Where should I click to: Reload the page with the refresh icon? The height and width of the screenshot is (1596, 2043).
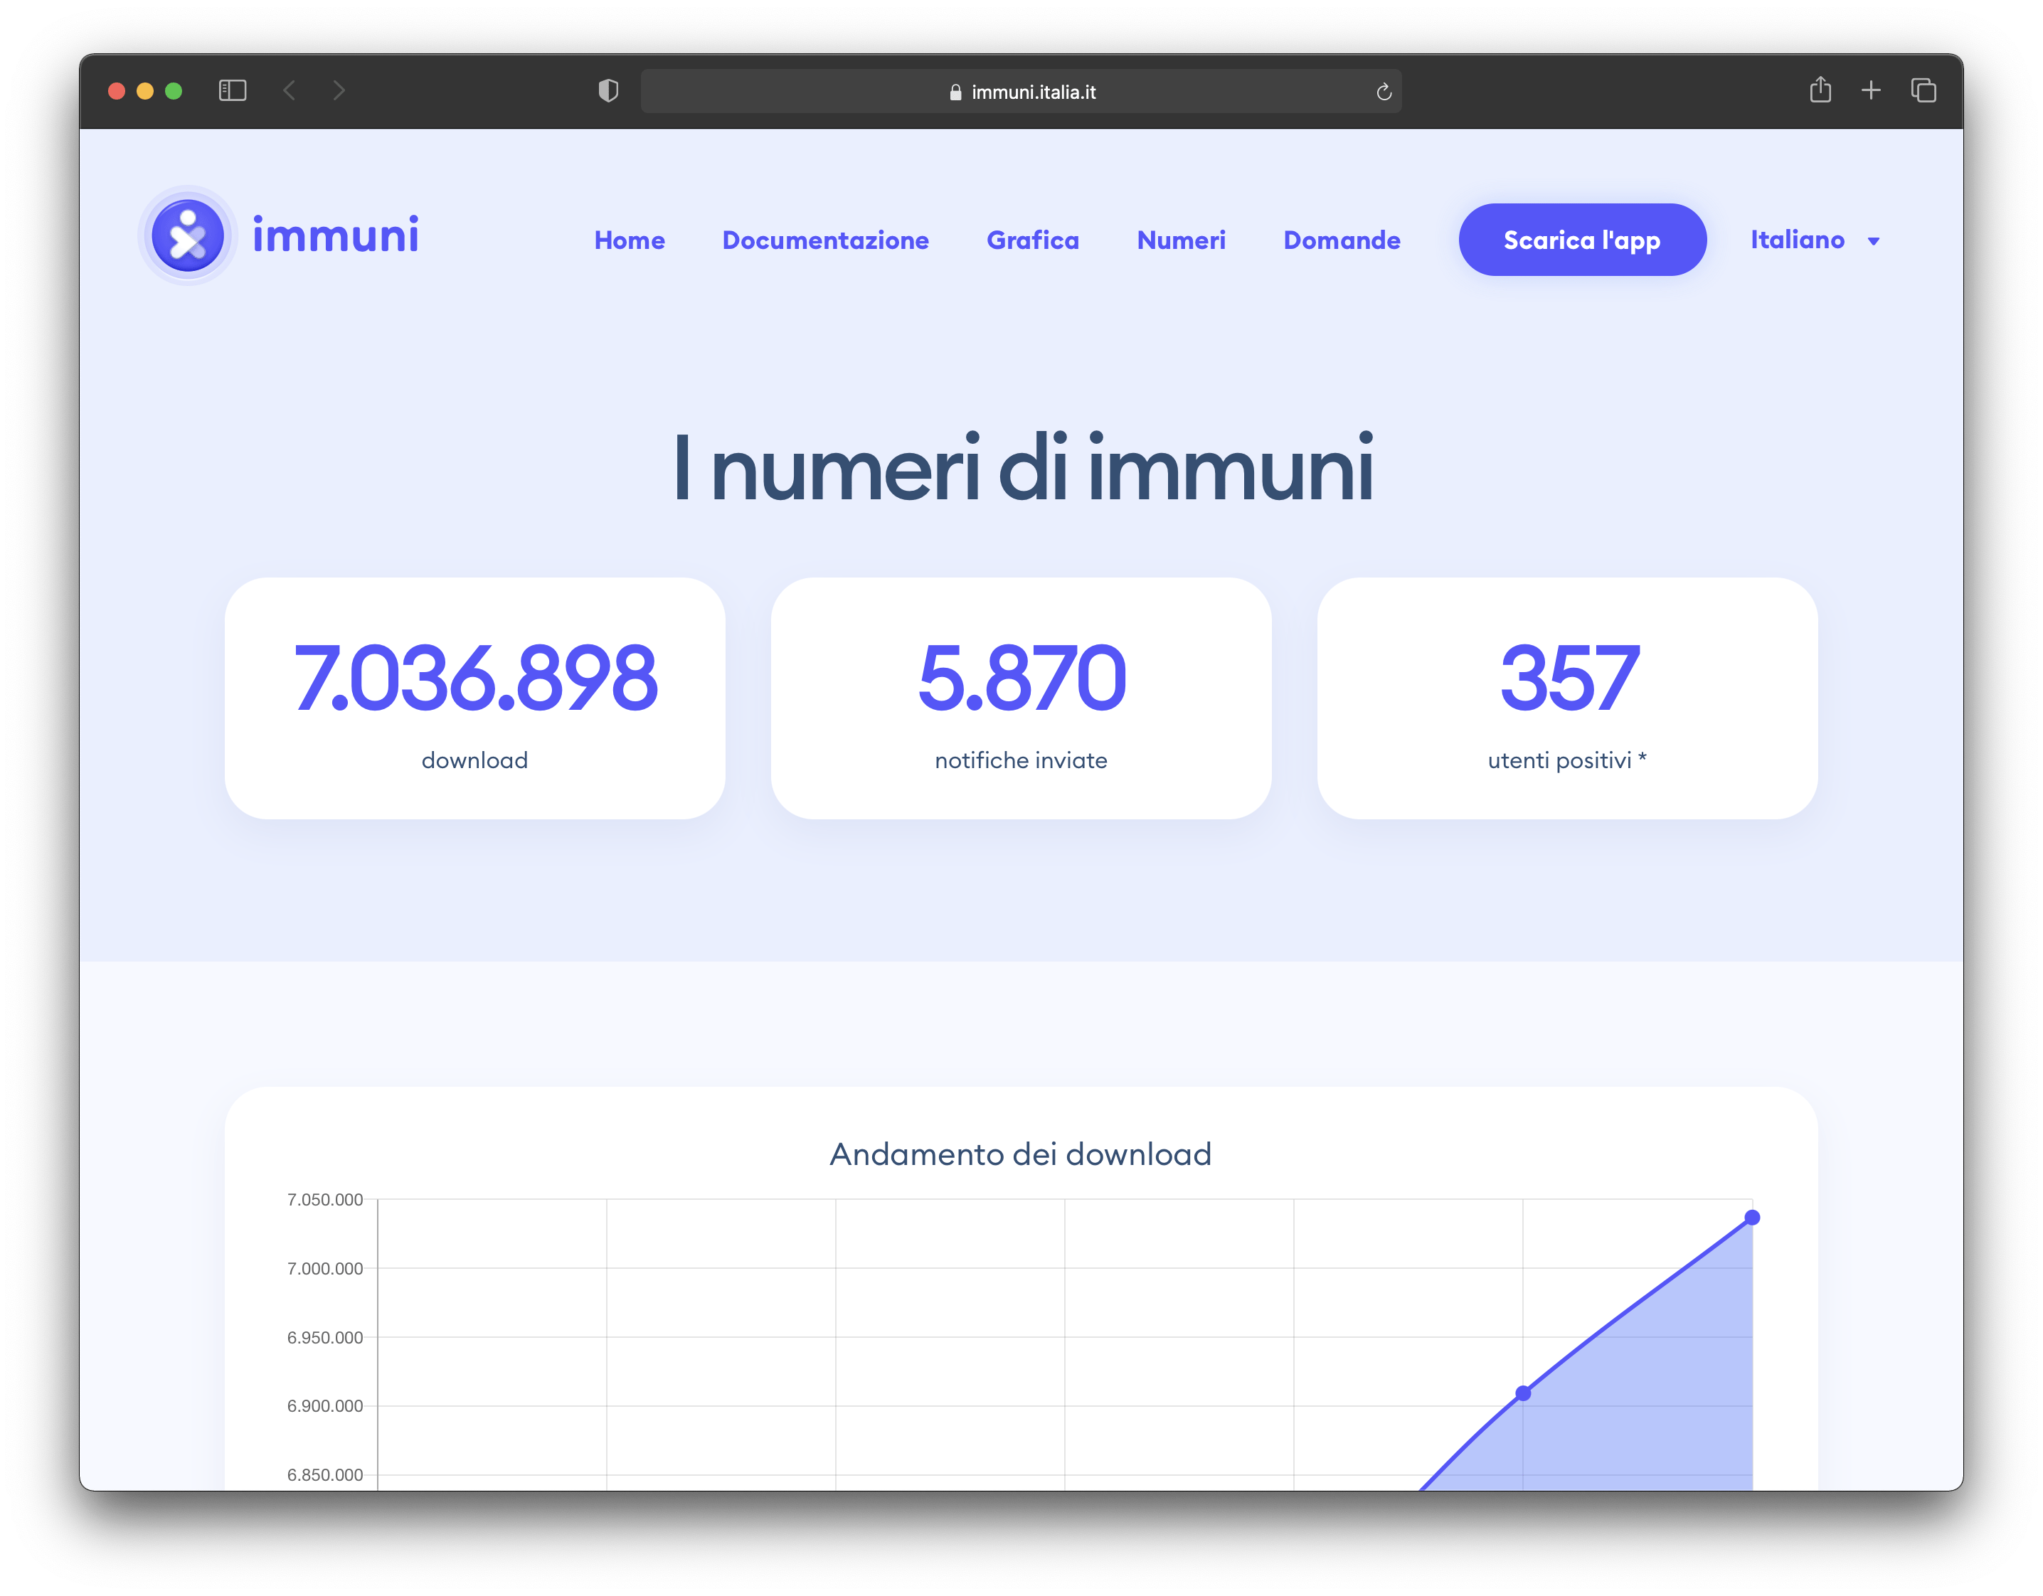[x=1384, y=92]
